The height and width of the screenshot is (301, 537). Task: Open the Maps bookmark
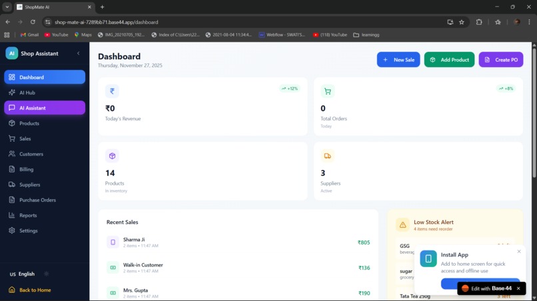(x=83, y=35)
